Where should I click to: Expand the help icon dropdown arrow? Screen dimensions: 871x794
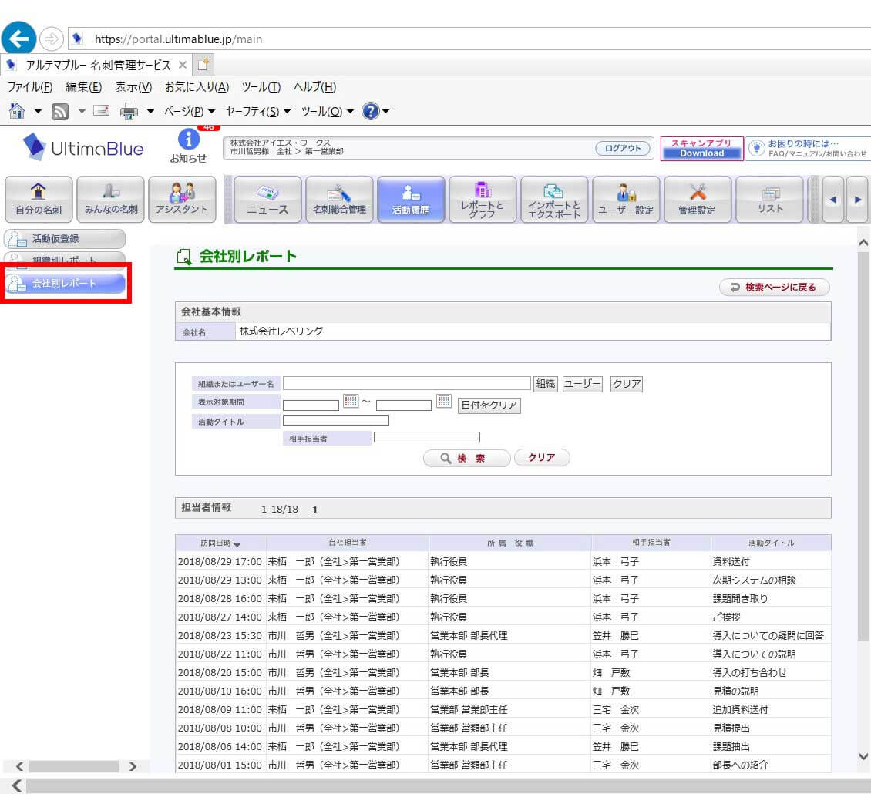[385, 112]
